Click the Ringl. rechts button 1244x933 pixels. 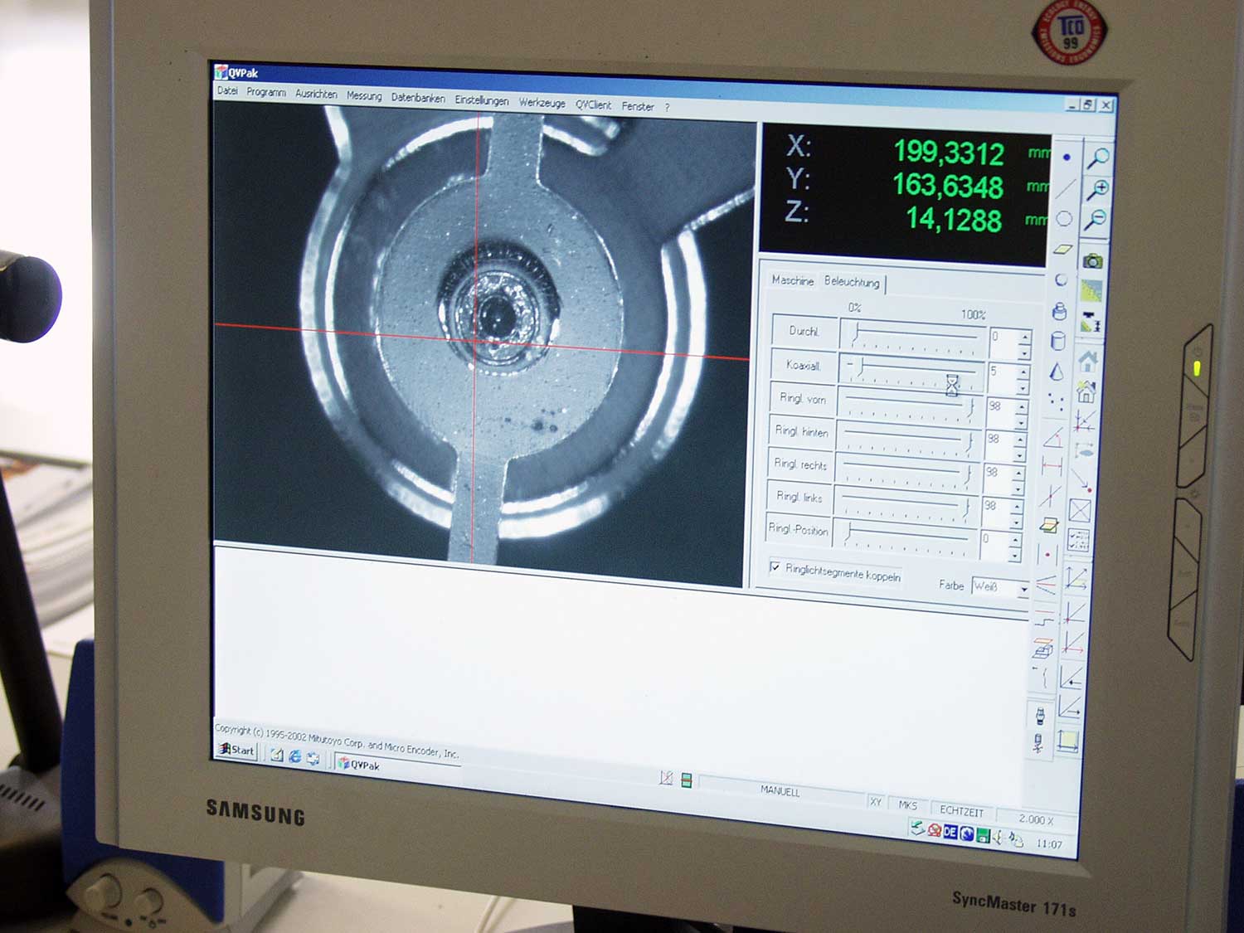pos(799,464)
